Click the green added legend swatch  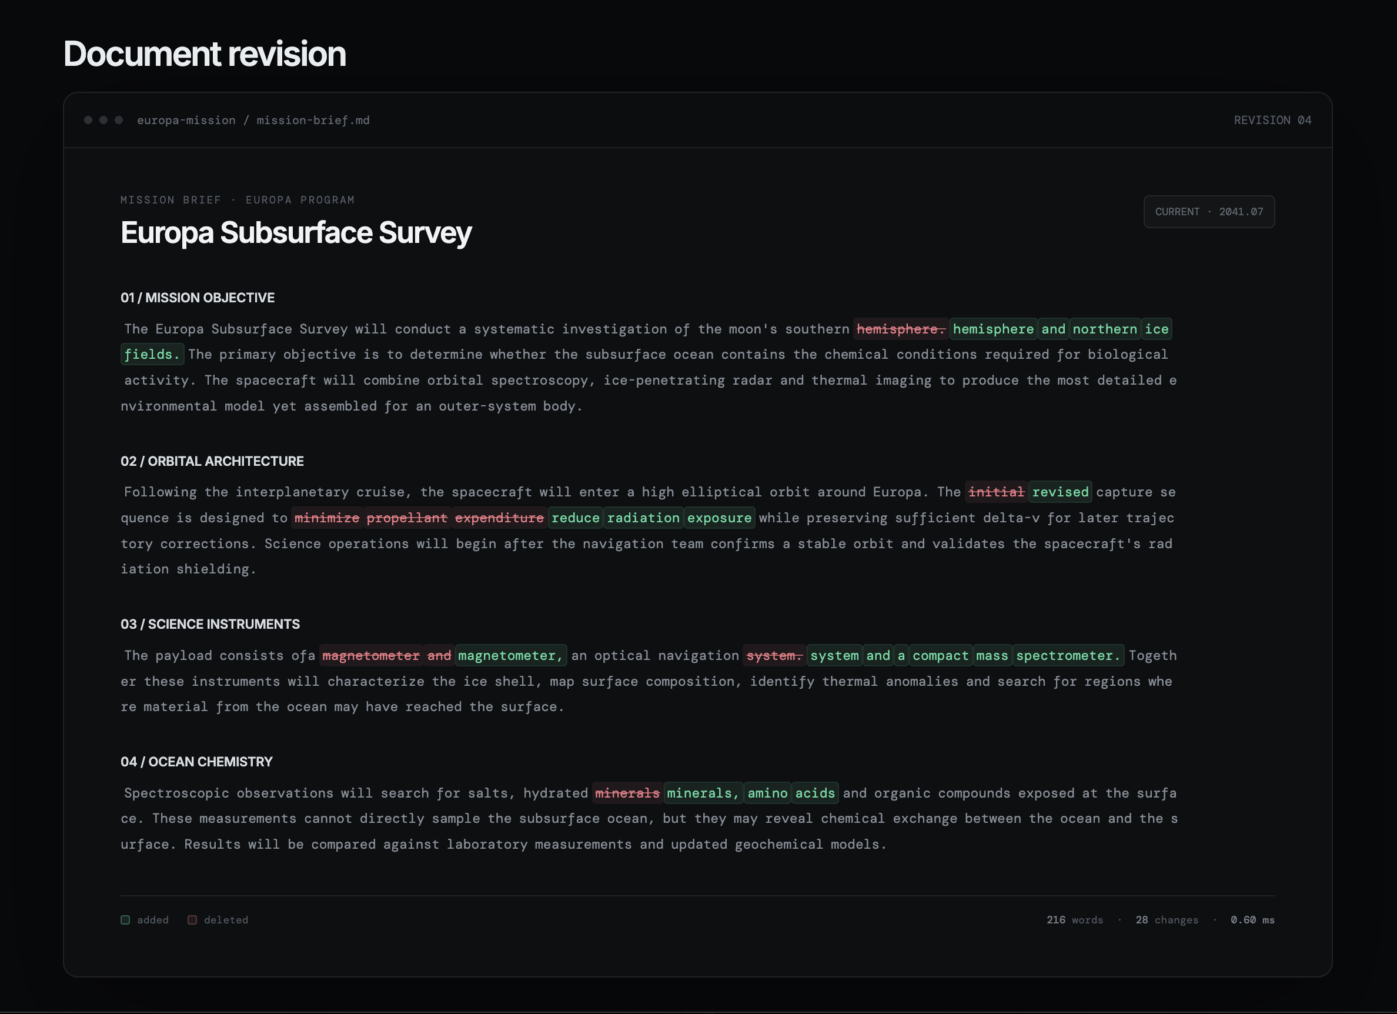(x=125, y=920)
